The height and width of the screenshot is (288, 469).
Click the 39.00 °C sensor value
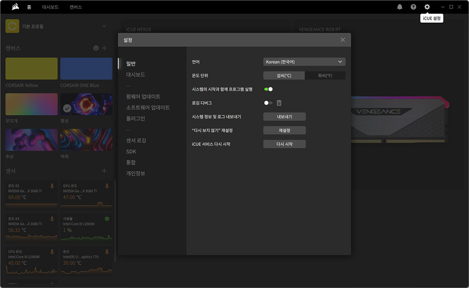72,263
